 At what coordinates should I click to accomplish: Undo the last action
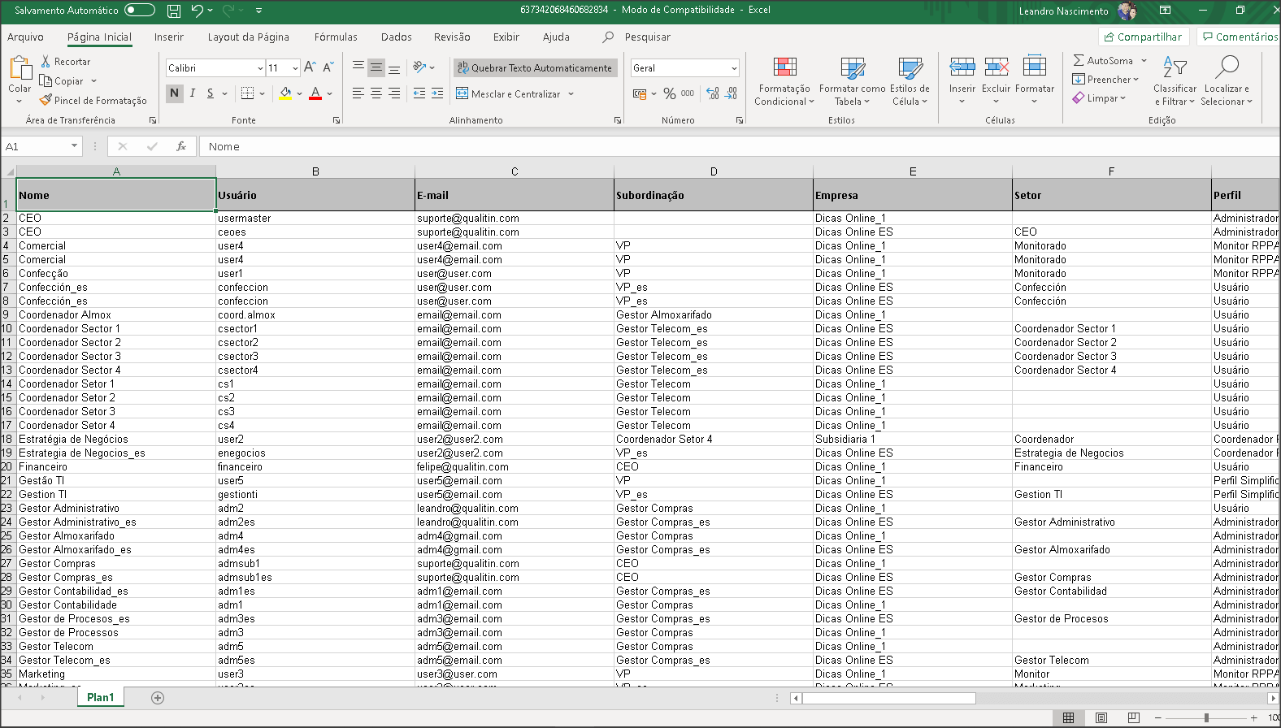click(x=197, y=11)
